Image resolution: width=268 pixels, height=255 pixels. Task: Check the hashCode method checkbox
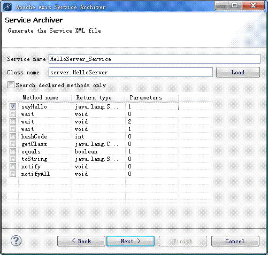(x=13, y=136)
